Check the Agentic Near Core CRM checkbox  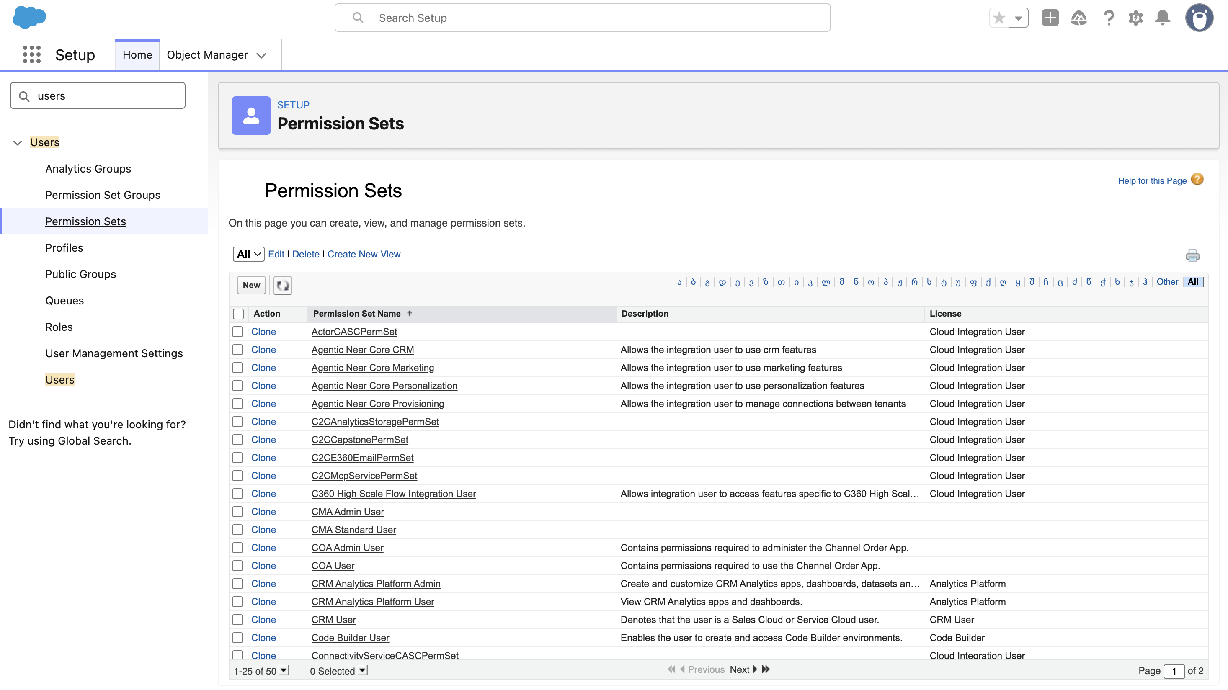(237, 350)
